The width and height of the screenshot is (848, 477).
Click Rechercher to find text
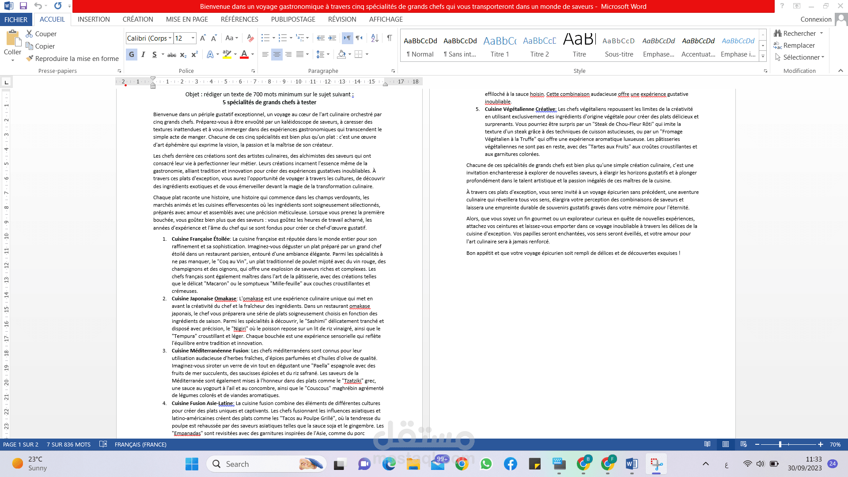pyautogui.click(x=795, y=34)
